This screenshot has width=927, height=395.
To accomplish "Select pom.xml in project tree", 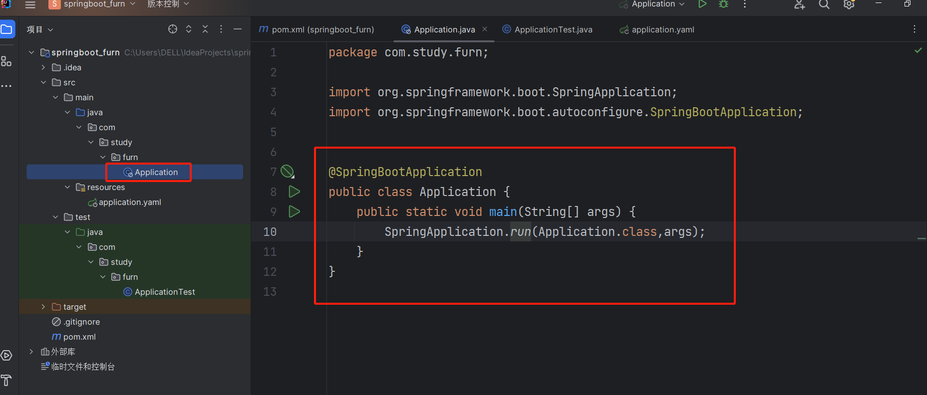I will pyautogui.click(x=74, y=337).
